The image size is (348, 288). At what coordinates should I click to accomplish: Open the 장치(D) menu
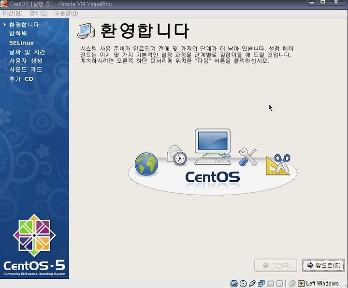[x=39, y=14]
